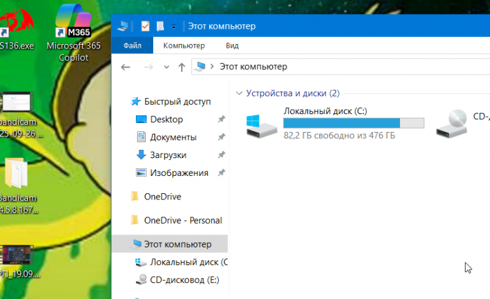Image resolution: width=490 pixels, height=299 pixels.
Task: Click 82,2 ГБ свободно из 476 ГБ text
Action: (x=339, y=135)
